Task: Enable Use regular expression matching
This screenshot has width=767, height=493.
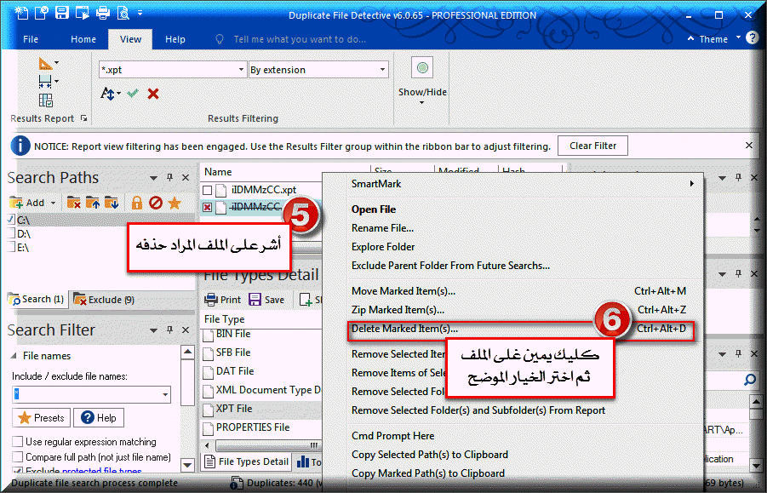Action: pyautogui.click(x=18, y=442)
